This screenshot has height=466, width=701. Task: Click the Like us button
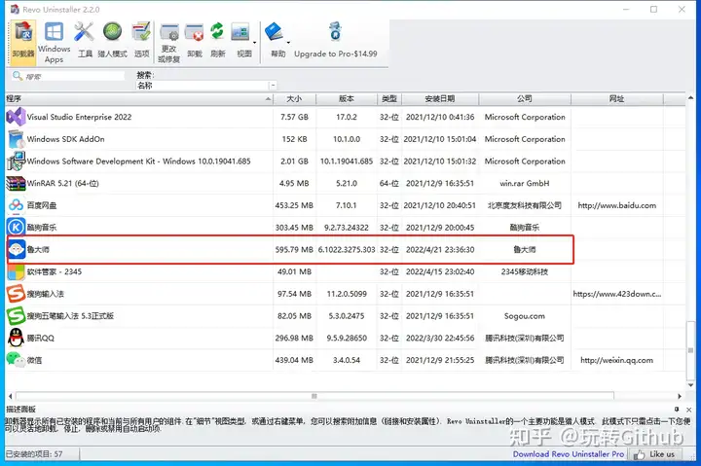[x=655, y=454]
